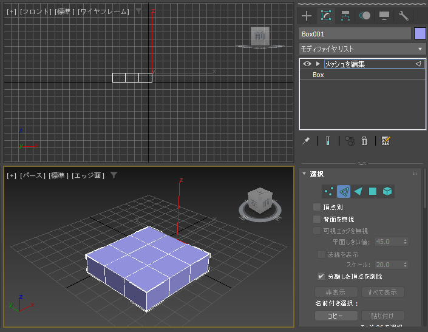
Task: Click the Front viewport ViewCube face
Action: click(x=260, y=36)
